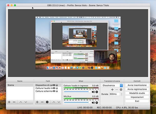This screenshot has width=156, height=114.
Task: Open Impostazioni settings
Action: pos(137,97)
